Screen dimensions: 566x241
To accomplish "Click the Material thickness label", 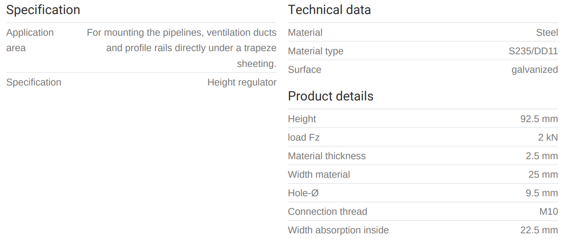I will [x=326, y=156].
